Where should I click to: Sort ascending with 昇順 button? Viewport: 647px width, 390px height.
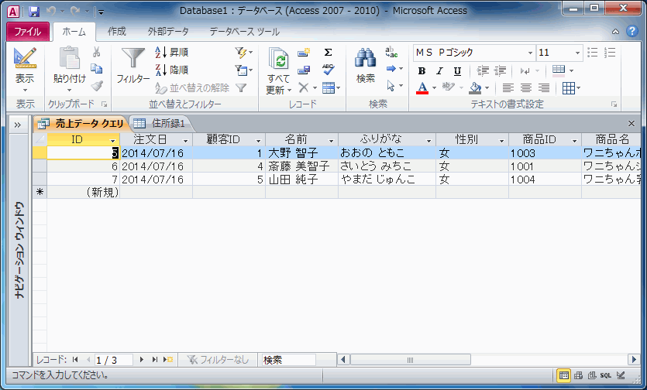pos(172,53)
